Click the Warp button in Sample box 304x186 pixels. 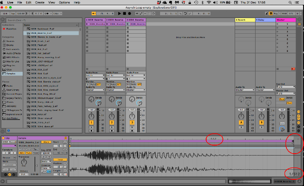[x=46, y=142]
